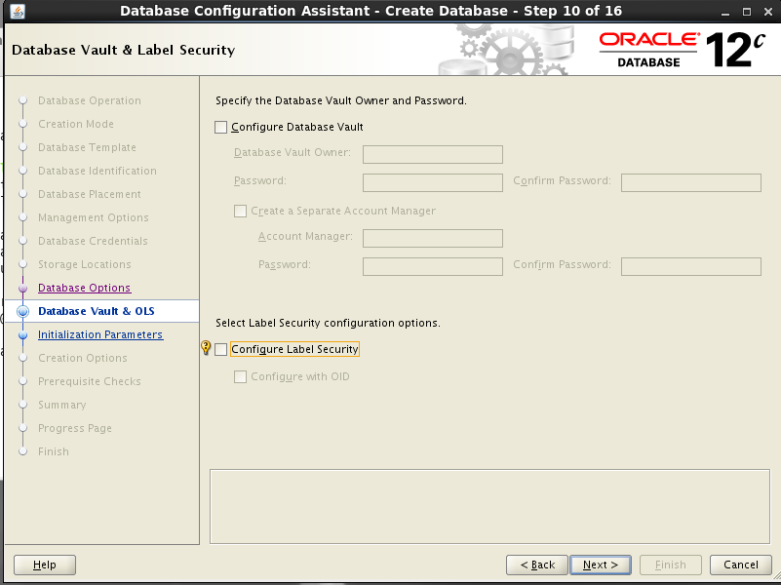The image size is (781, 585).
Task: Click the Database Template step text
Action: 87,147
